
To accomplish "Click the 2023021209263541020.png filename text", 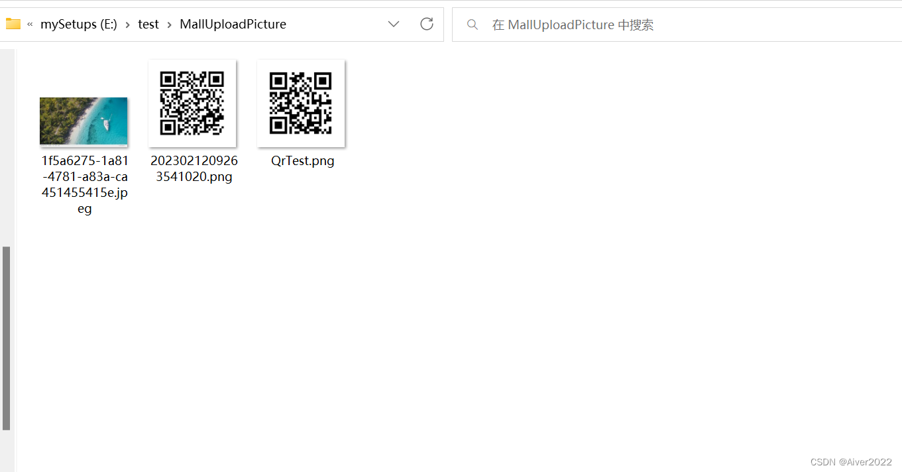I will click(194, 168).
